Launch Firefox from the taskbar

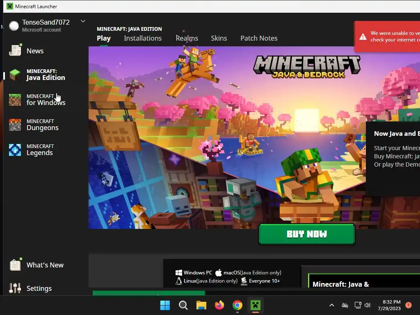point(219,305)
